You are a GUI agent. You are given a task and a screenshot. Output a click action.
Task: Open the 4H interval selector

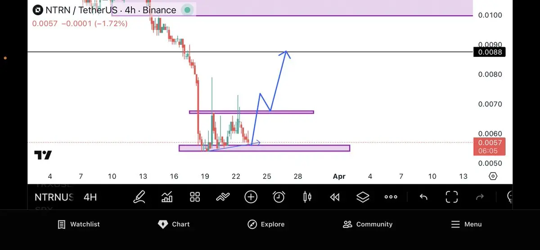(90, 197)
